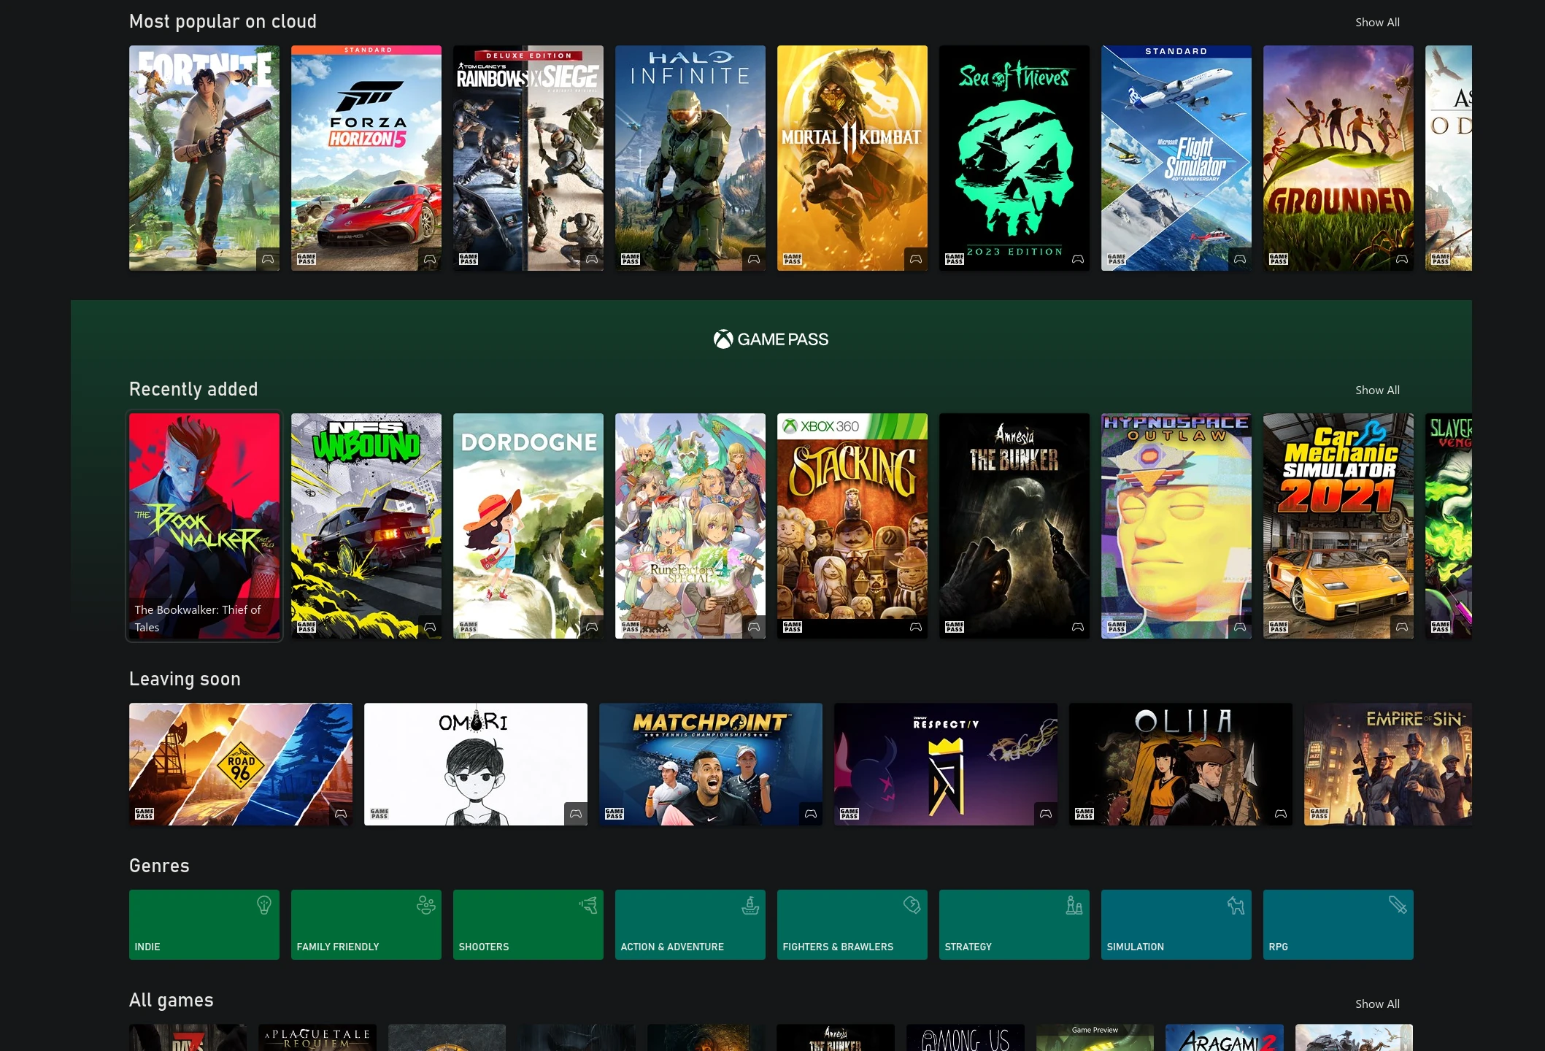
Task: Click Game Pass badge on Grounded tile
Action: (x=1279, y=259)
